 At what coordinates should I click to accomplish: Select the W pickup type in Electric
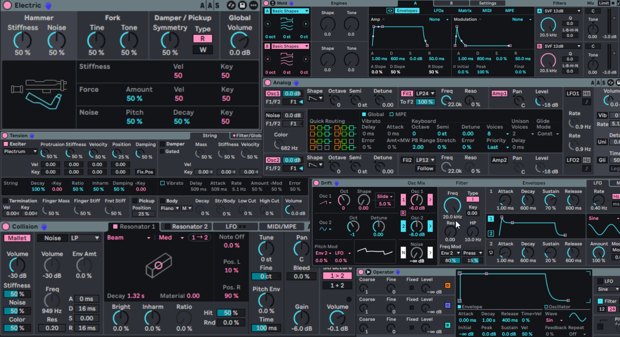(203, 50)
